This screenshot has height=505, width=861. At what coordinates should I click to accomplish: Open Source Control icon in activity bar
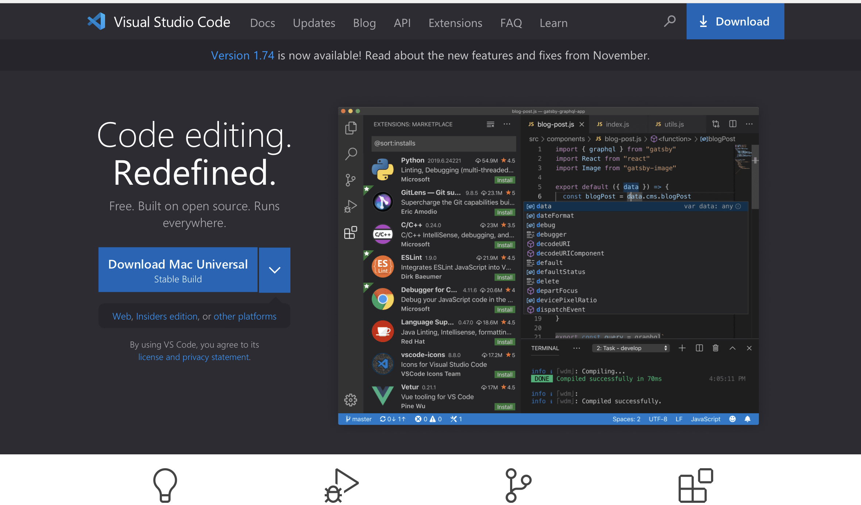[x=350, y=180]
